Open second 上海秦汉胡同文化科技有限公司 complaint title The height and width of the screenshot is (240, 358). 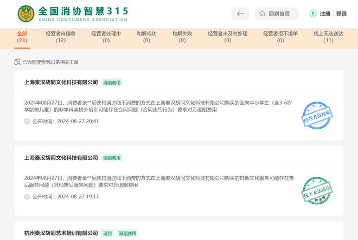coord(61,158)
